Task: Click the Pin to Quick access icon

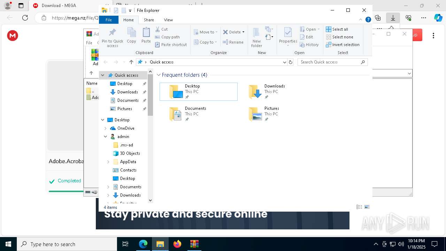Action: pyautogui.click(x=112, y=37)
